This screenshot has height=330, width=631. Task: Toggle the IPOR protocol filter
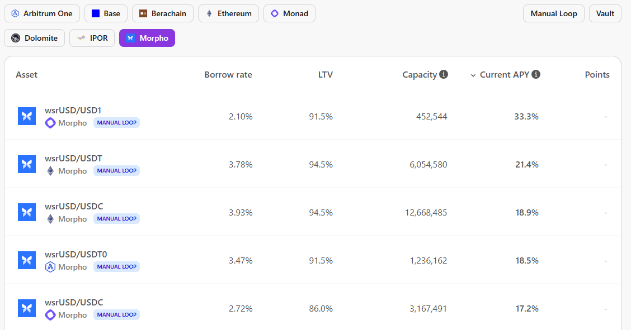(x=92, y=38)
